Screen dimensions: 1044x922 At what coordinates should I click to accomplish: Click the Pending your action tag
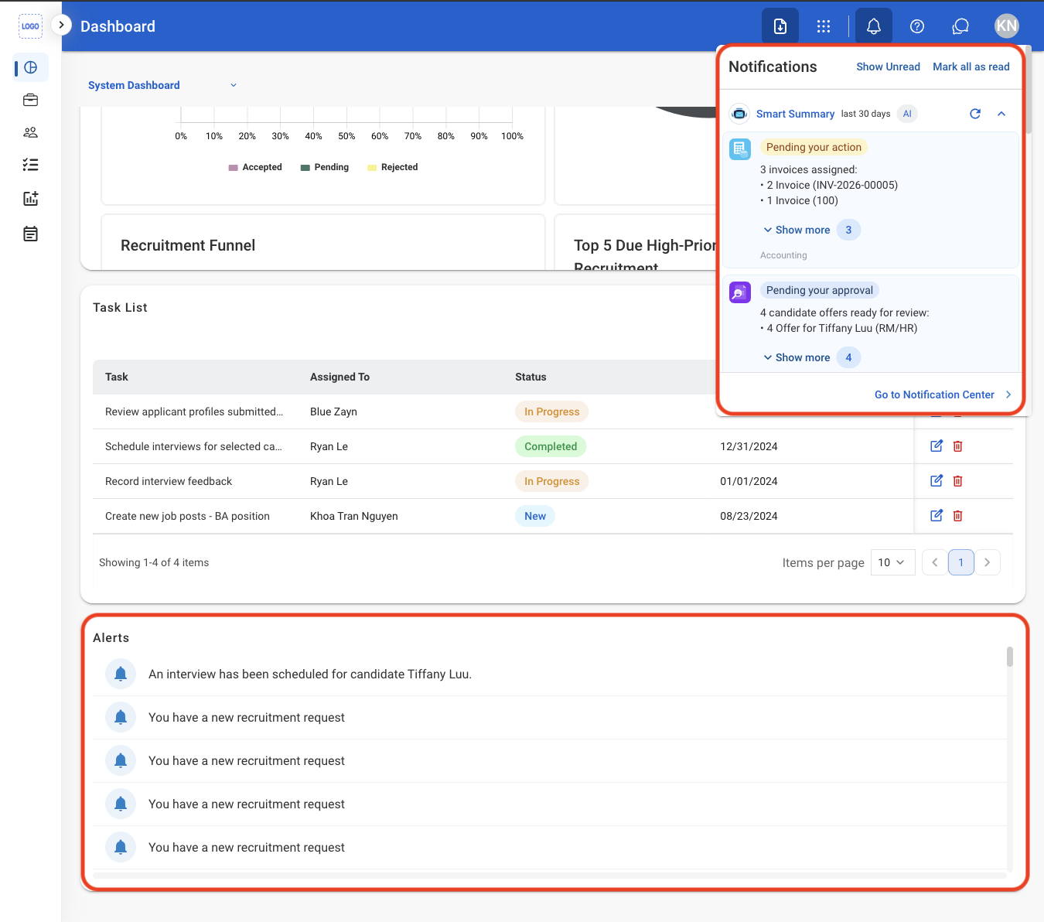tap(814, 147)
